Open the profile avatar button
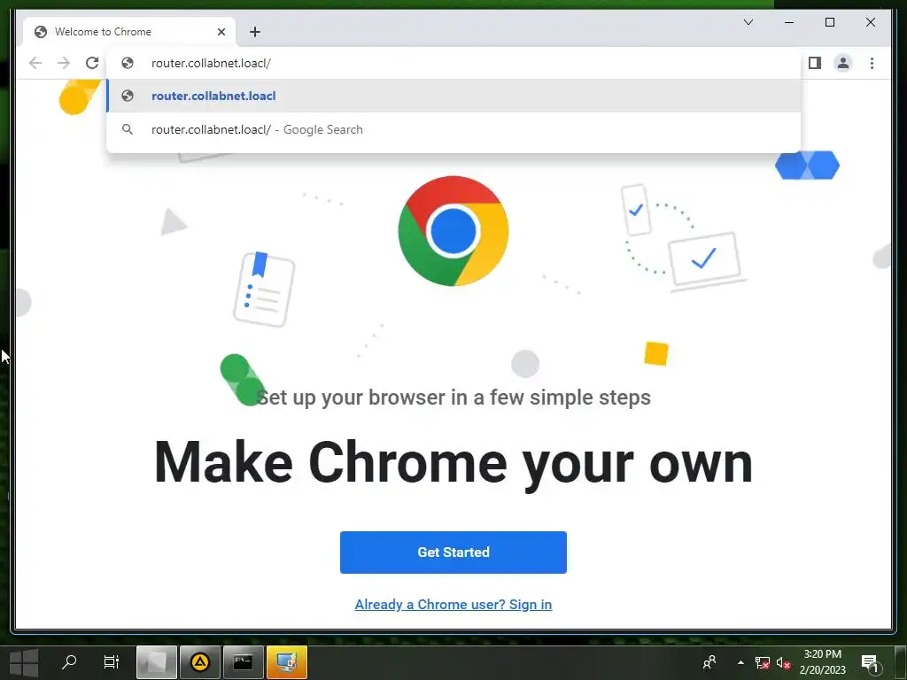Image resolution: width=907 pixels, height=680 pixels. click(843, 63)
